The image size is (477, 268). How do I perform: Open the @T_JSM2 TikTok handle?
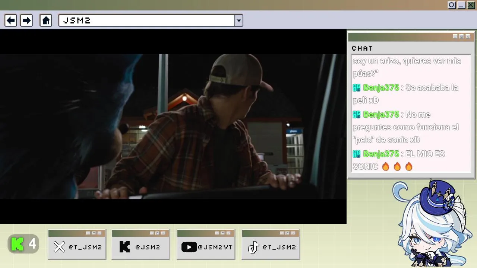pyautogui.click(x=279, y=247)
